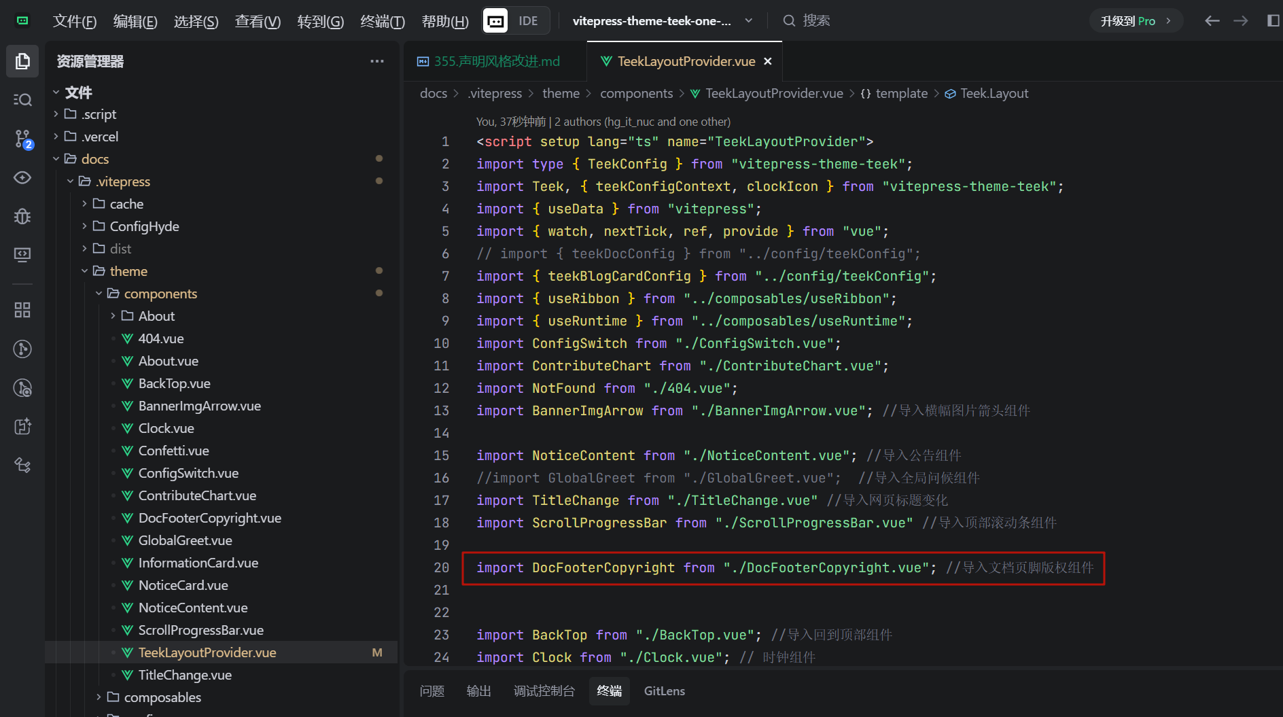This screenshot has height=717, width=1283.
Task: Open NoticeCard.vue in the file tree
Action: [222, 585]
